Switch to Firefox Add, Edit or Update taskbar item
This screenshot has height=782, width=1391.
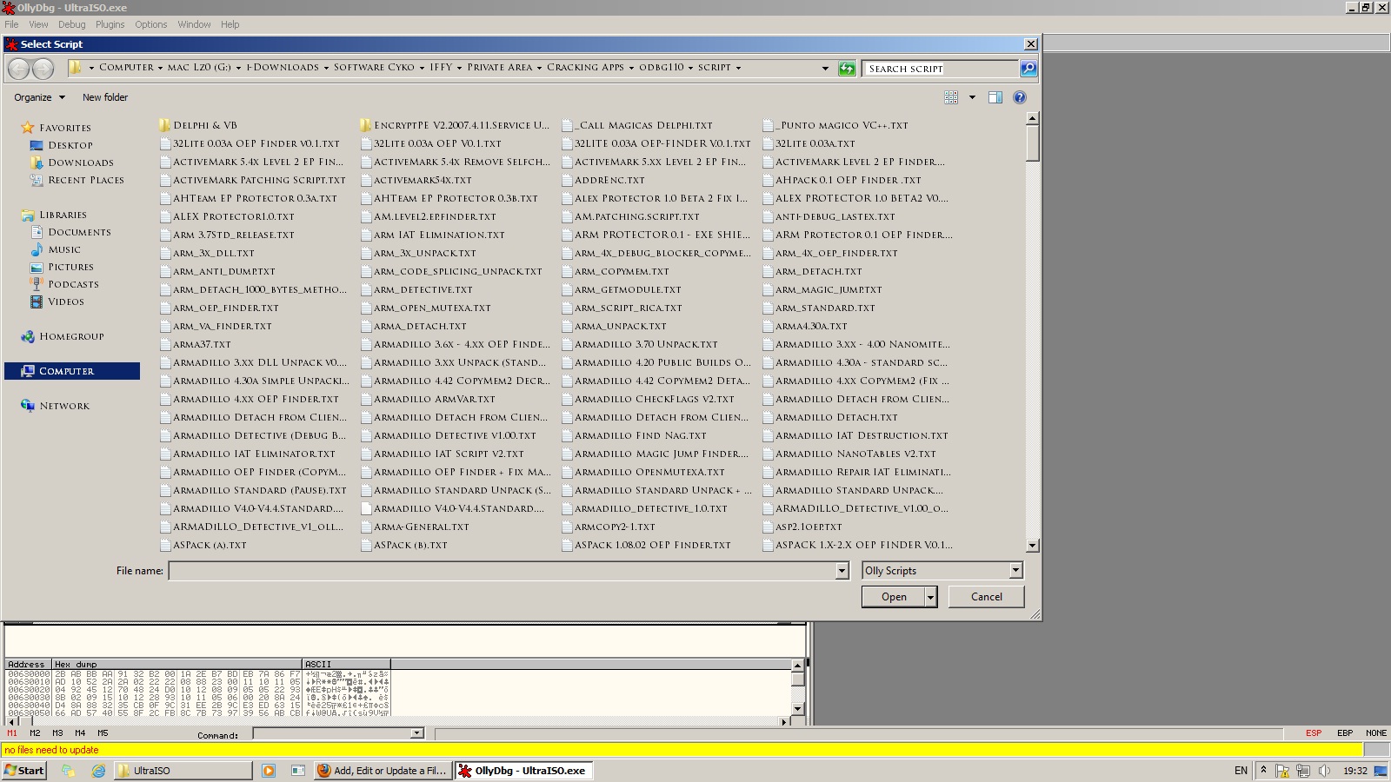383,771
